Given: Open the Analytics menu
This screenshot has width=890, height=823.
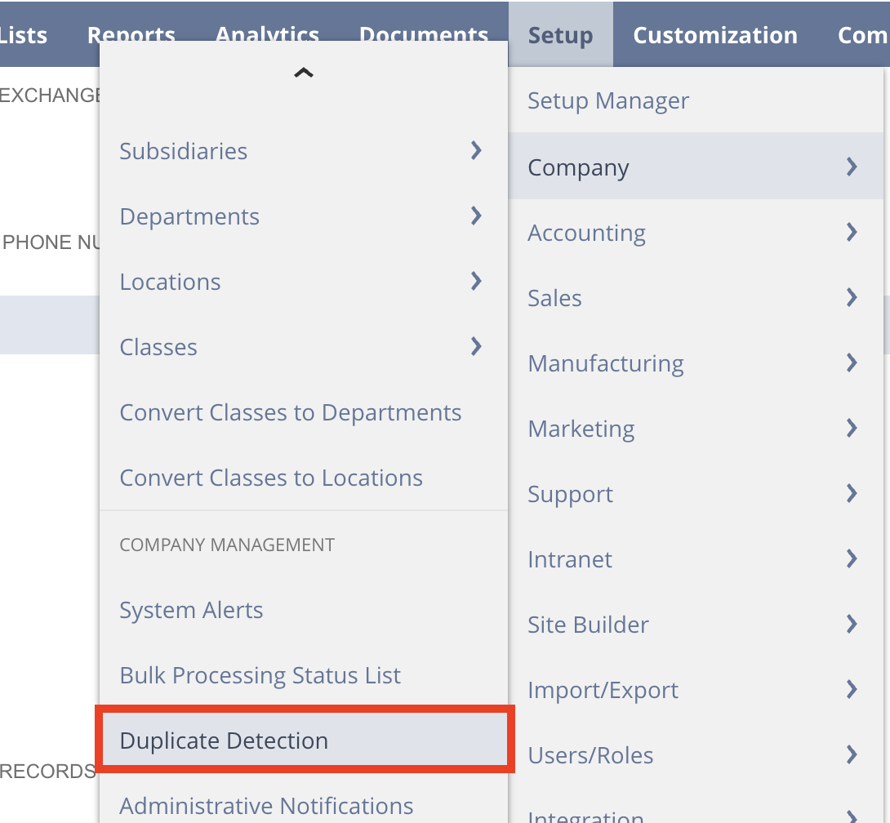Looking at the screenshot, I should click(x=267, y=34).
